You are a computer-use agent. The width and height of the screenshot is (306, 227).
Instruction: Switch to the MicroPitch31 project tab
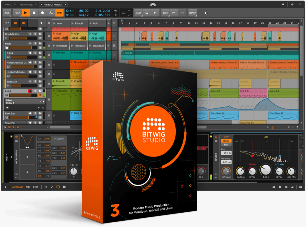click(26, 4)
